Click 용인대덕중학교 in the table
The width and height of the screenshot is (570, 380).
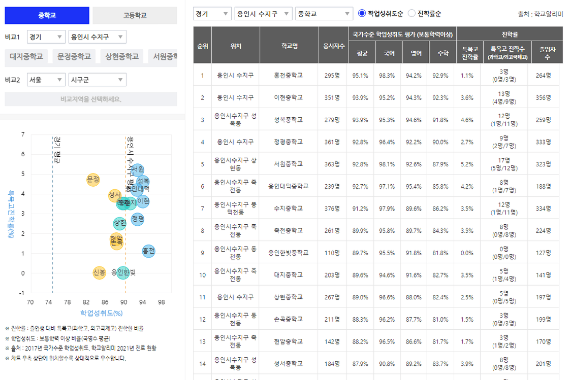(288, 186)
